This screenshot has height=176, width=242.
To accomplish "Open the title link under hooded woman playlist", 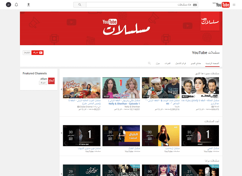I will [x=89, y=148].
